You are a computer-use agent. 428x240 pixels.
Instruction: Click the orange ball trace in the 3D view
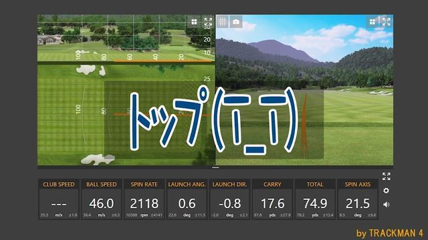coord(304,125)
